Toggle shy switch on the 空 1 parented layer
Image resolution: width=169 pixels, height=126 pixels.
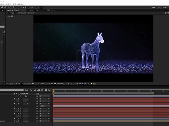tap(15, 106)
